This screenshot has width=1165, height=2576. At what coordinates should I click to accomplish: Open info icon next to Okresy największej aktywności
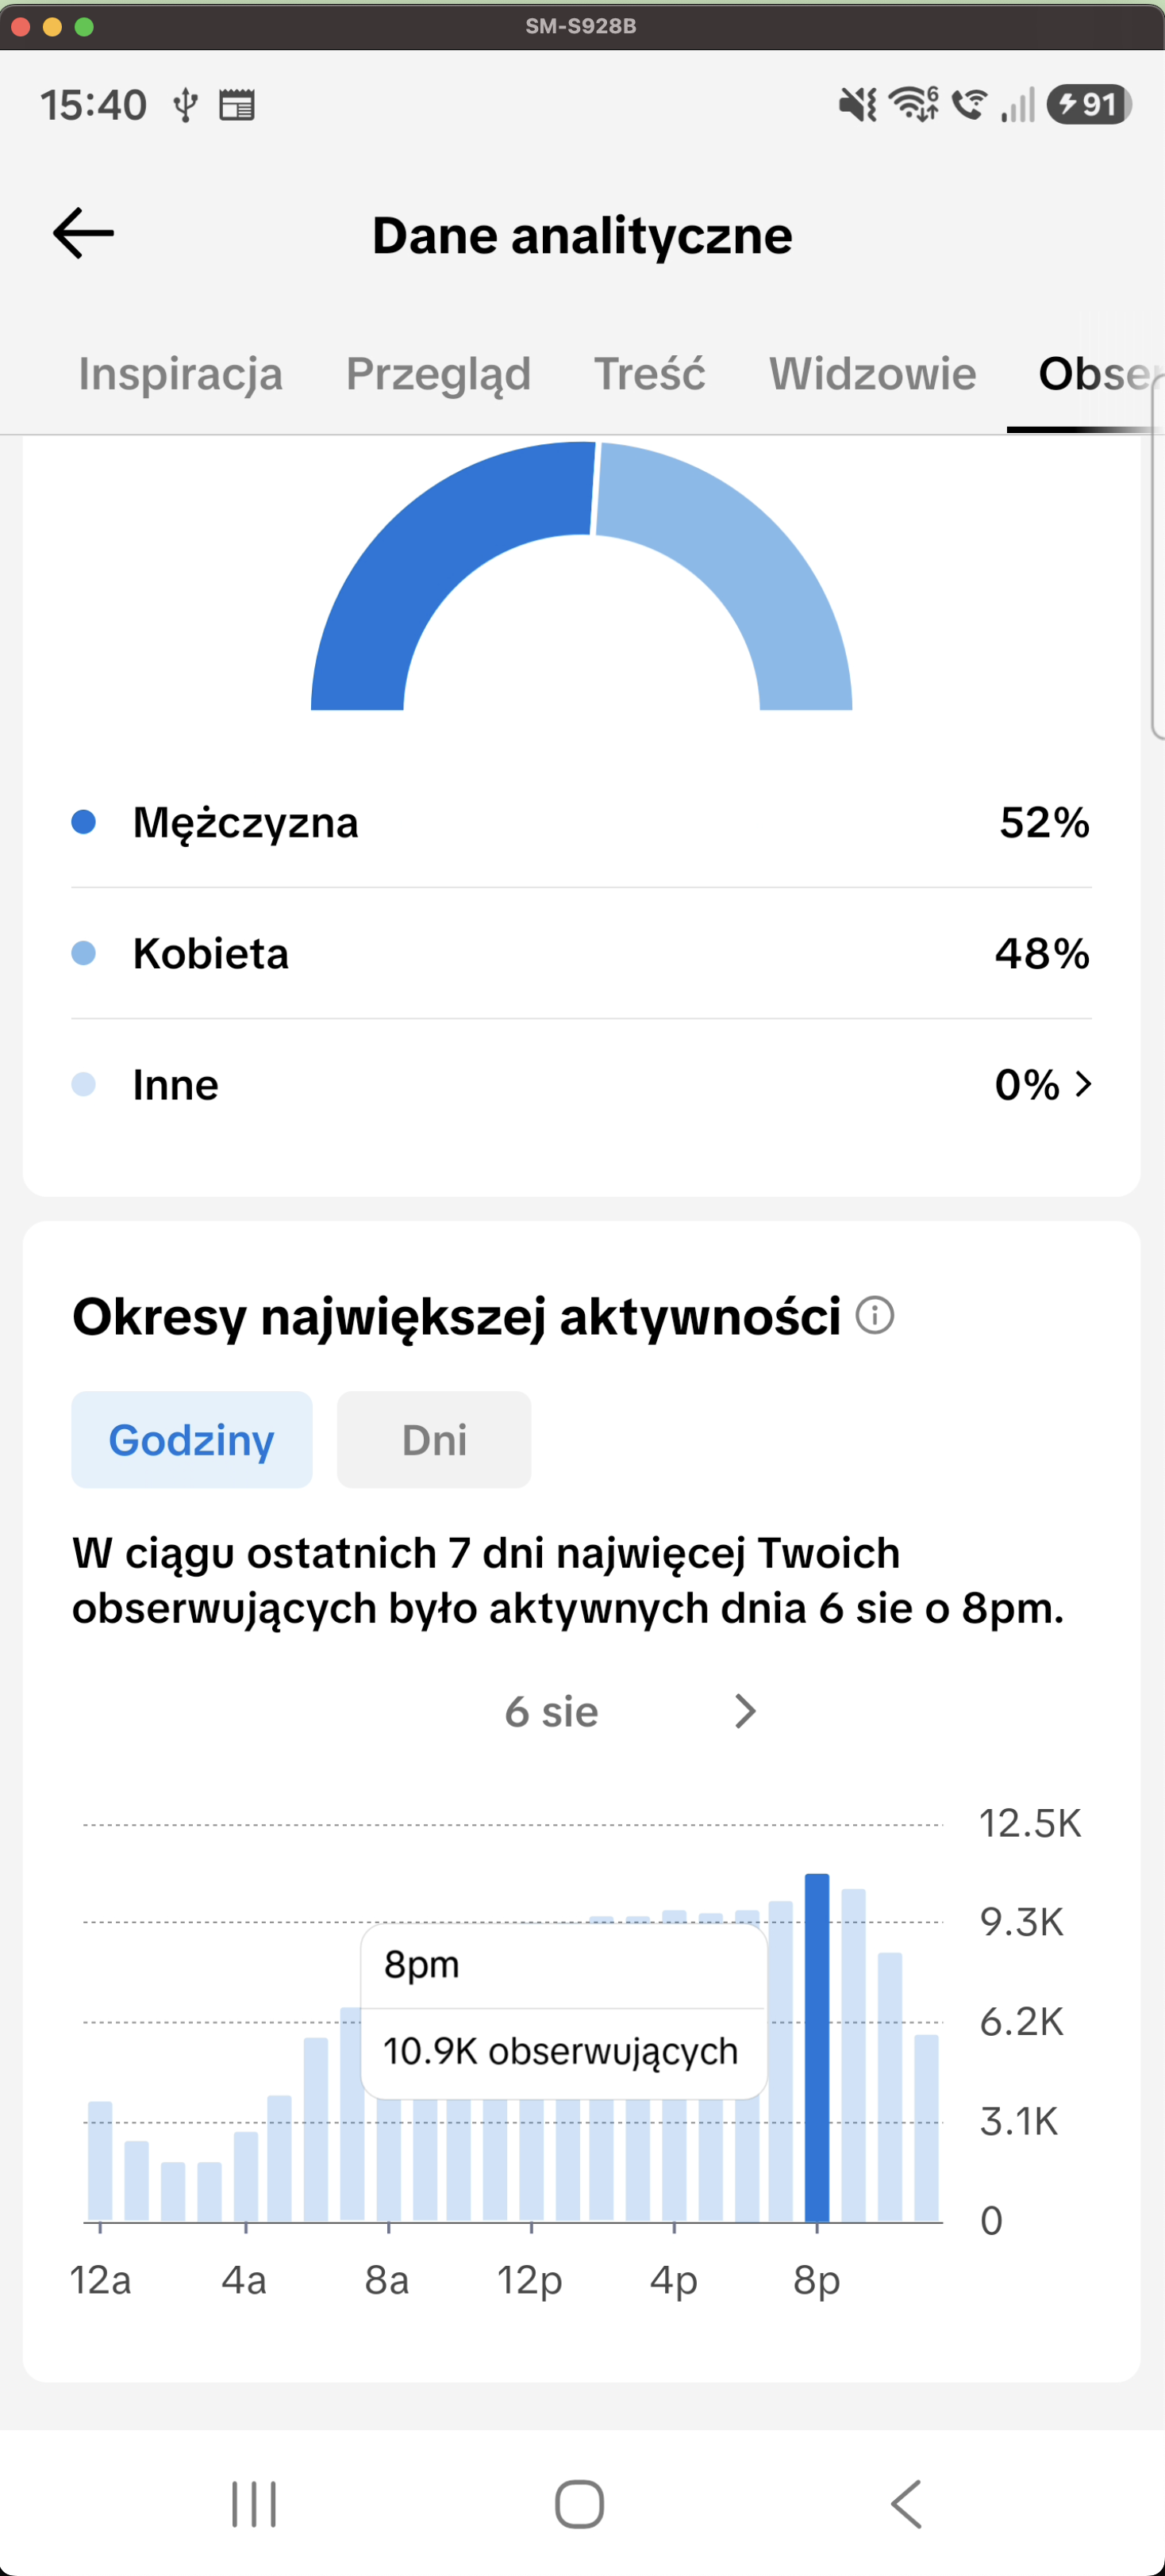[875, 1315]
